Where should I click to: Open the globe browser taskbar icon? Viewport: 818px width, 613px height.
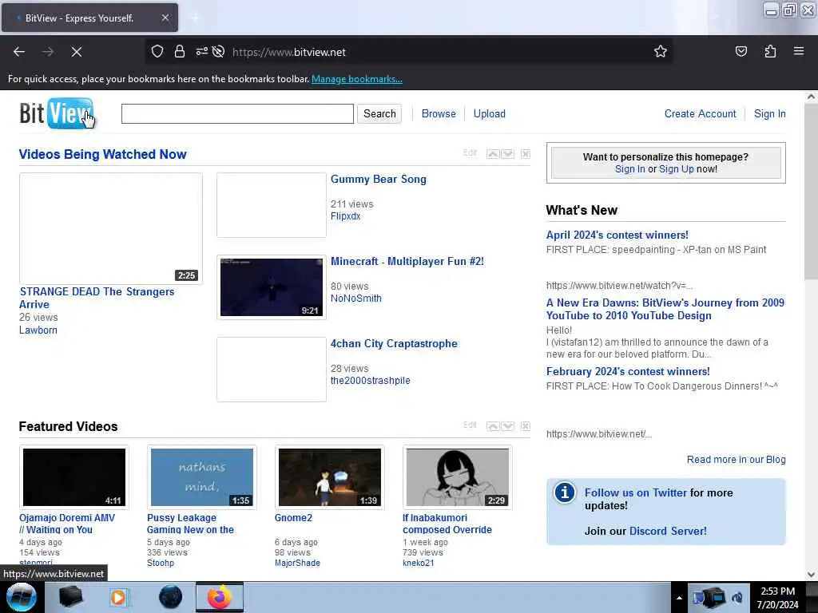(x=171, y=597)
